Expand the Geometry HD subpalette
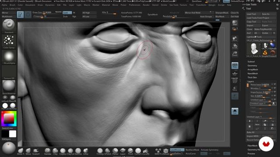280x157 pixels. pos(254,150)
